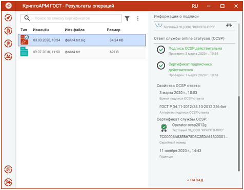The image size is (244, 190).
Task: Click the signature info panel scrollbar
Action: point(239,134)
